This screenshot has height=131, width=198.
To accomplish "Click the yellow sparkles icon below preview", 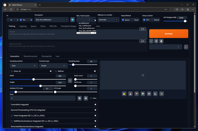I will [x=162, y=94].
